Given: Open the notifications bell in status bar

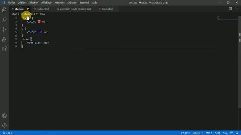Looking at the screenshot, I should [x=237, y=133].
